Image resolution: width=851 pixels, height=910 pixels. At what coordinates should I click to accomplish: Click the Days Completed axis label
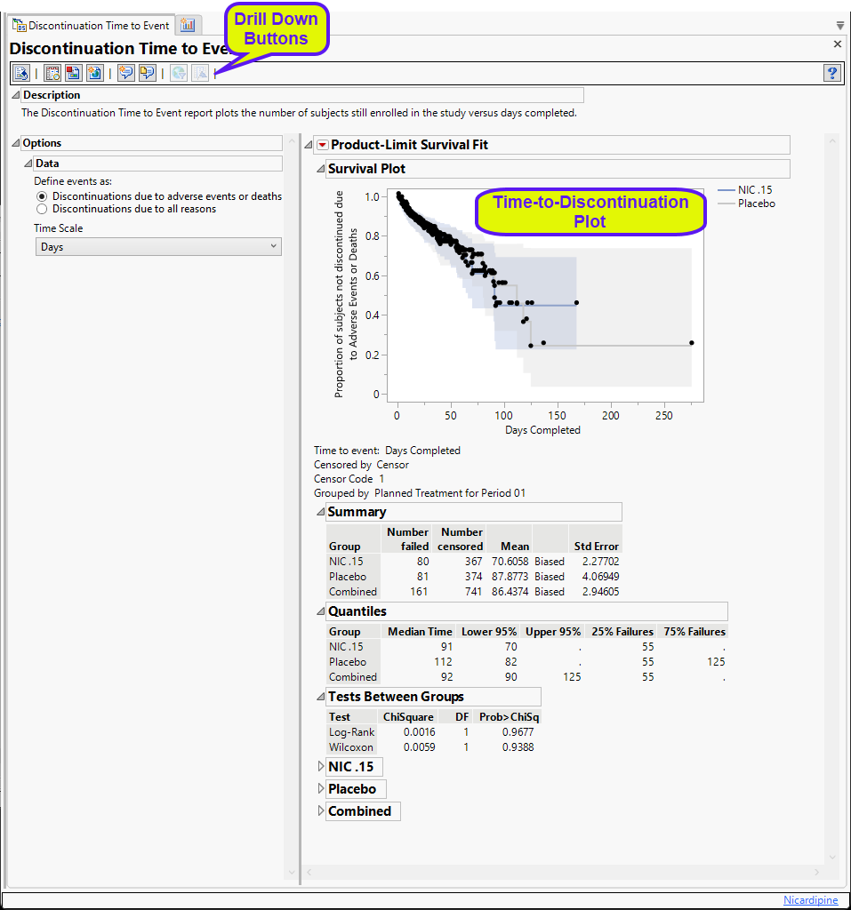tap(542, 430)
